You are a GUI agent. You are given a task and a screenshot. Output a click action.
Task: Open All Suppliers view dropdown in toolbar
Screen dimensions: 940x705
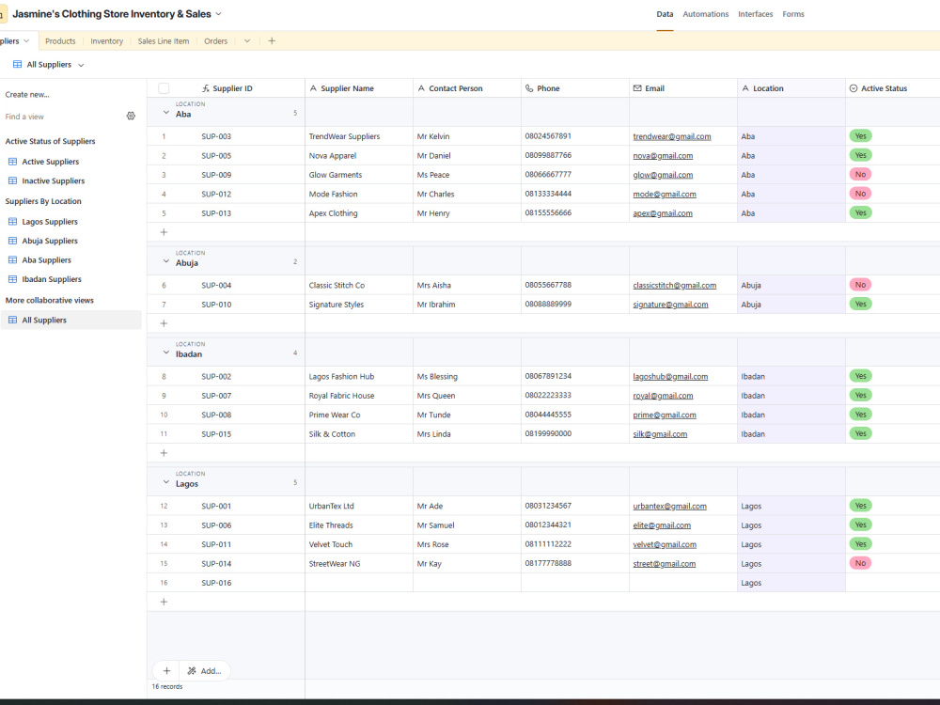(81, 65)
